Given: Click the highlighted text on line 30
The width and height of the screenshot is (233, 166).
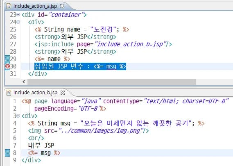Looking at the screenshot, I should (x=80, y=66).
